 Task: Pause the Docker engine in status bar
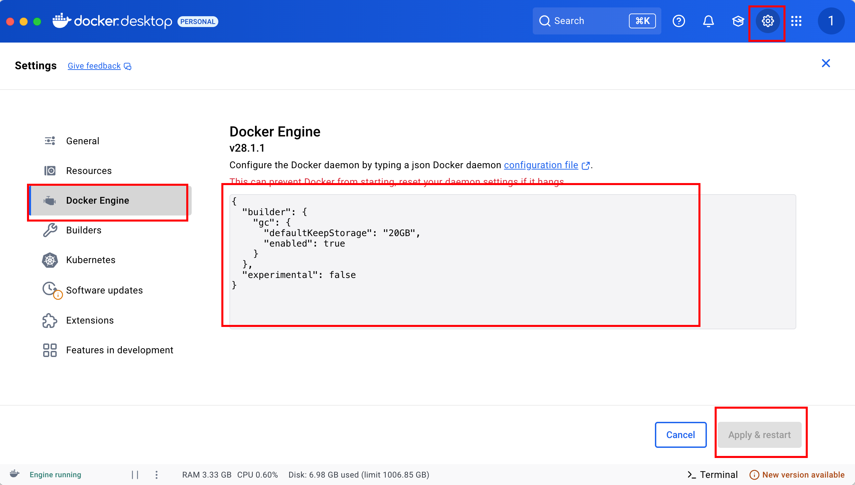pos(135,475)
